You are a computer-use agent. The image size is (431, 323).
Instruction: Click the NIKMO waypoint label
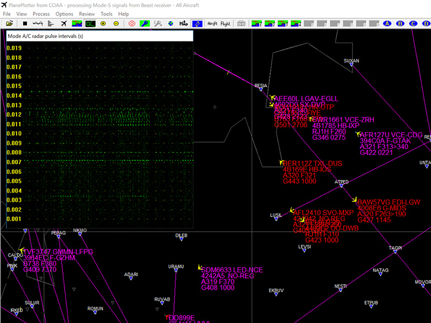point(80,230)
